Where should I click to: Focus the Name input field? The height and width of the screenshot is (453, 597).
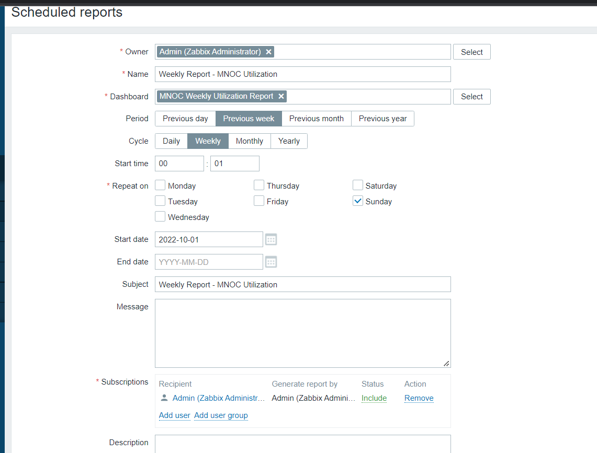pyautogui.click(x=303, y=74)
